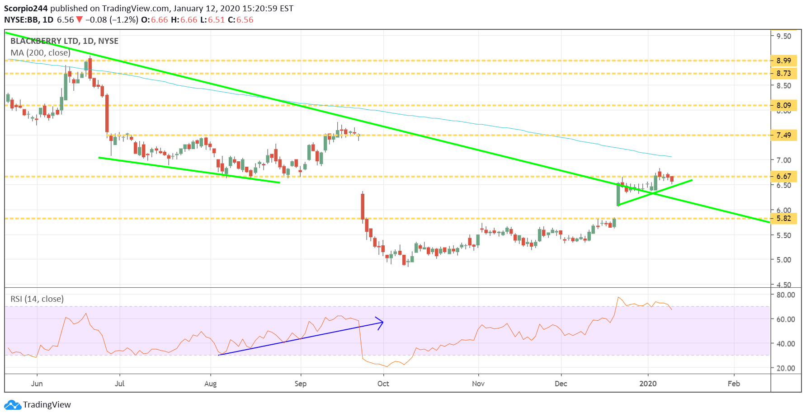
Task: Select the 8.99 price level label
Action: (x=783, y=61)
